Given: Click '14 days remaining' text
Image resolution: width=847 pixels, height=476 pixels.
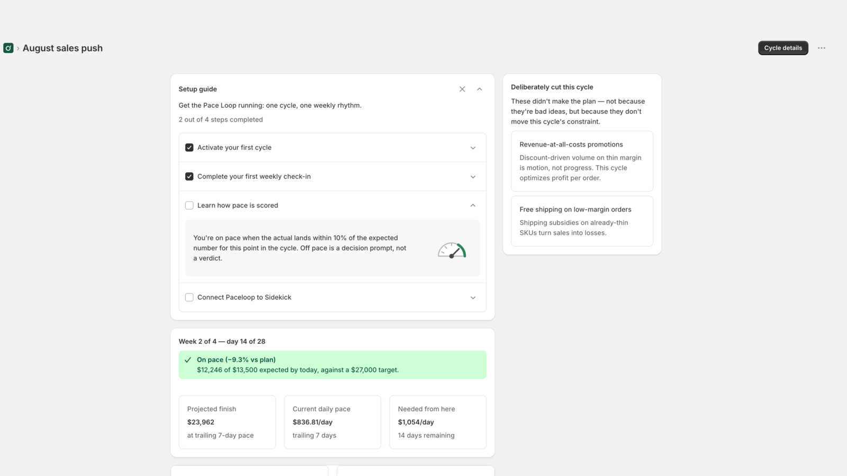Looking at the screenshot, I should (x=426, y=435).
